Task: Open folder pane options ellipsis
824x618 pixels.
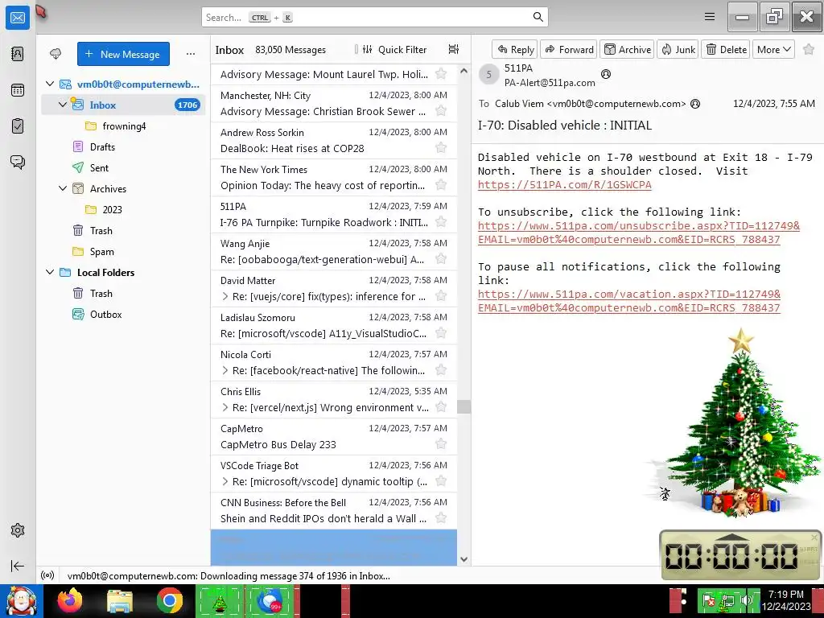Action: coord(191,54)
